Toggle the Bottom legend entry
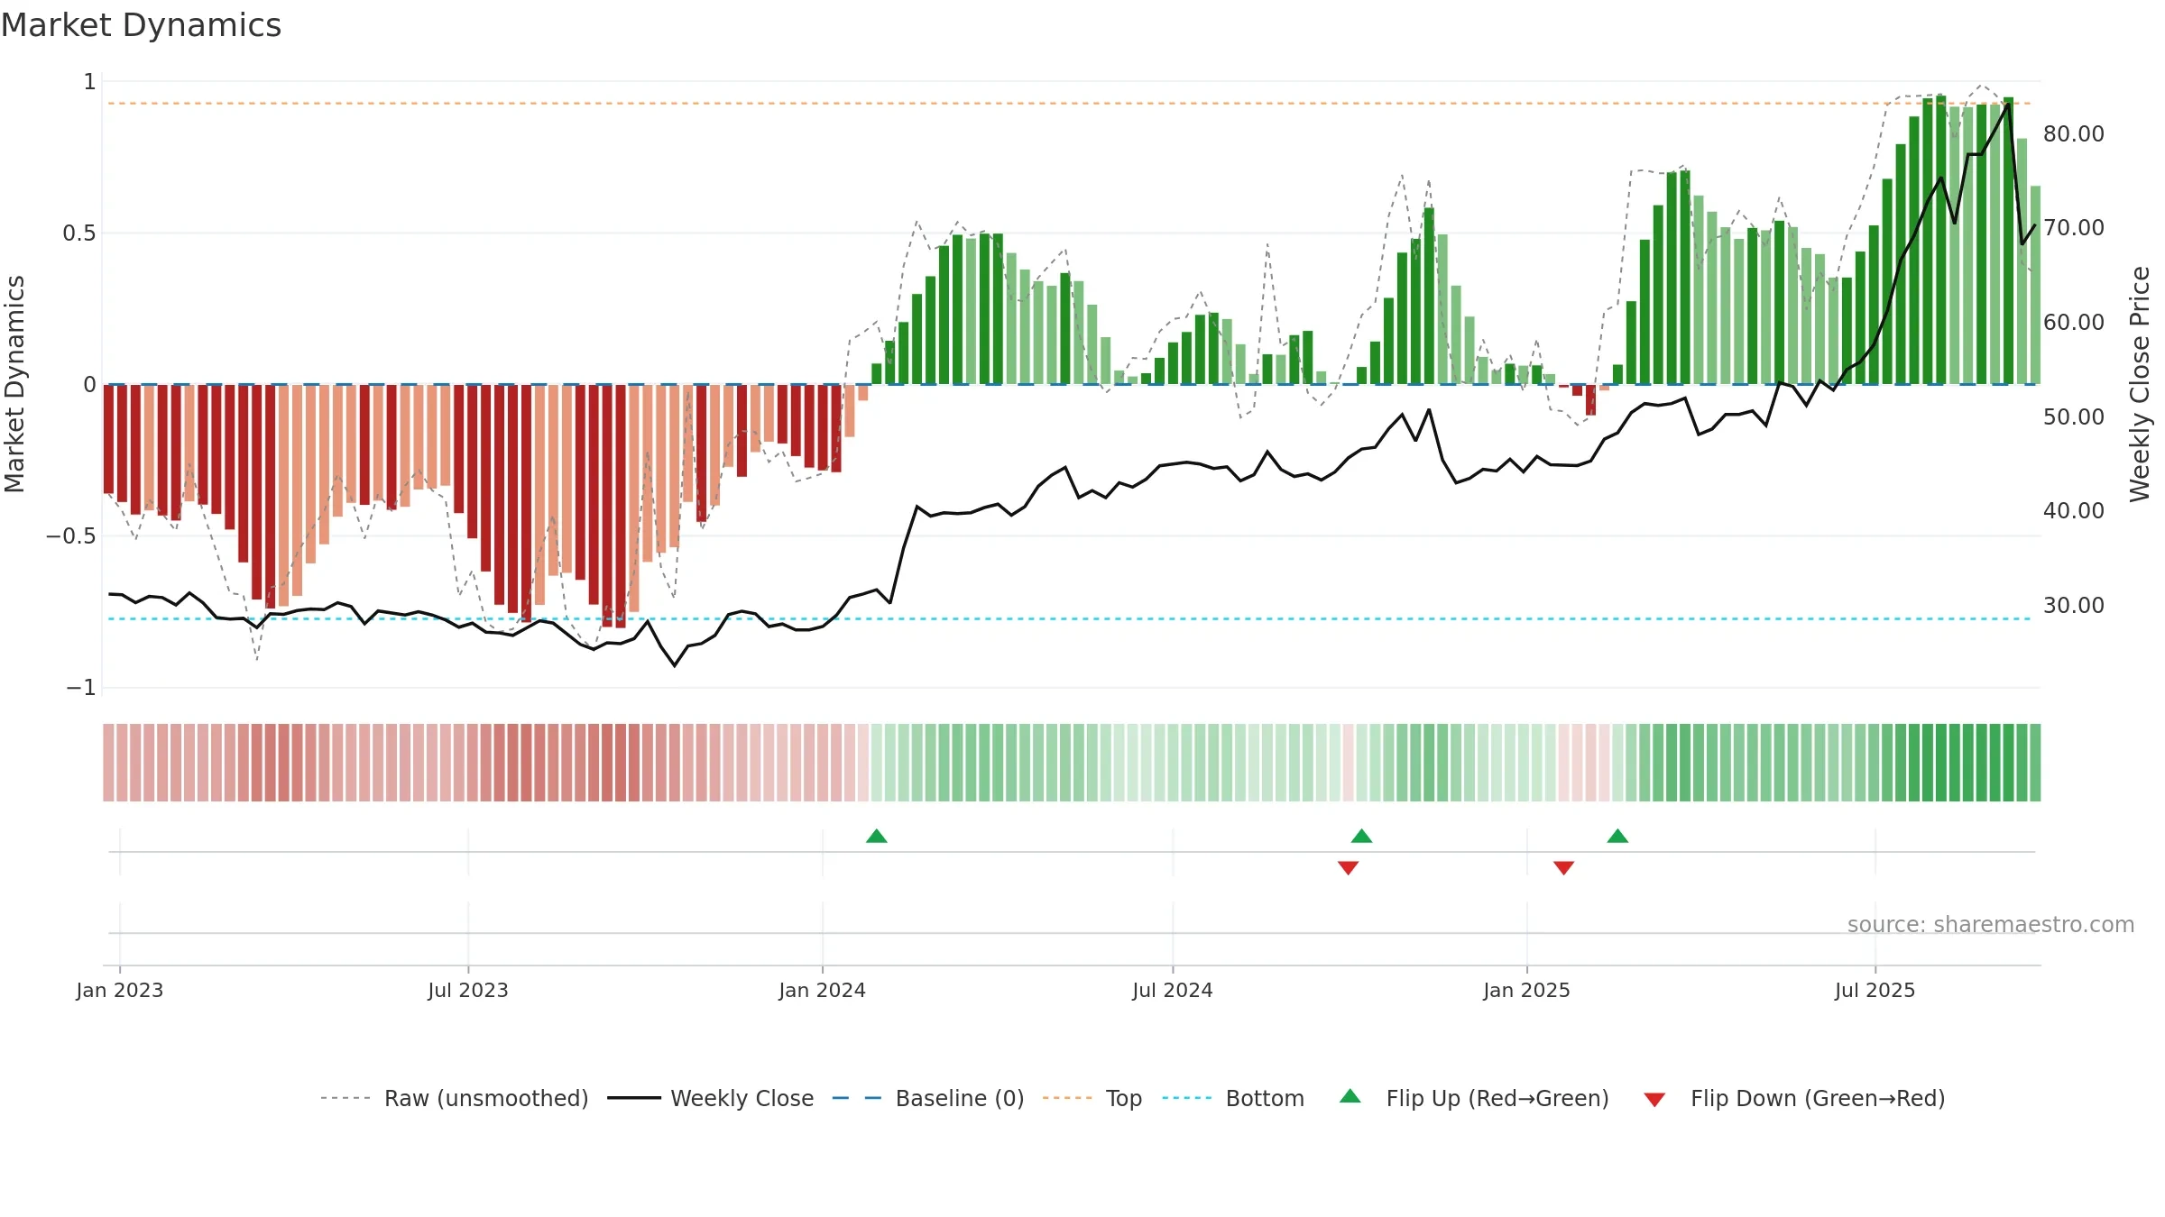This screenshot has width=2165, height=1217. click(x=1233, y=1098)
